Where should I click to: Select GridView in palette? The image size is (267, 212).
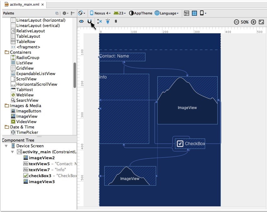[x=22, y=68]
